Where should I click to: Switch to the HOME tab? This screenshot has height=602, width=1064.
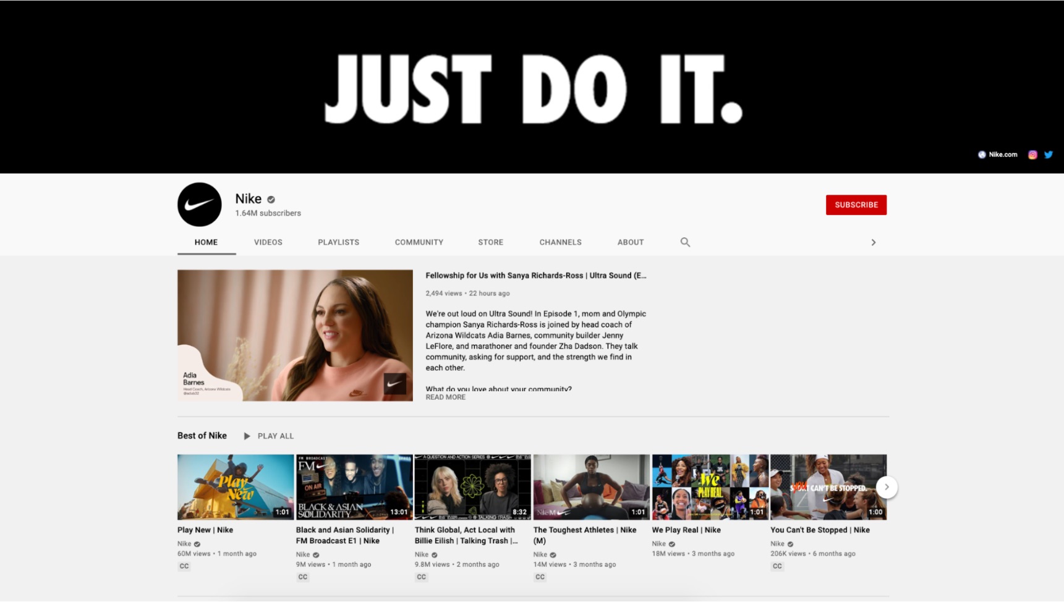206,242
